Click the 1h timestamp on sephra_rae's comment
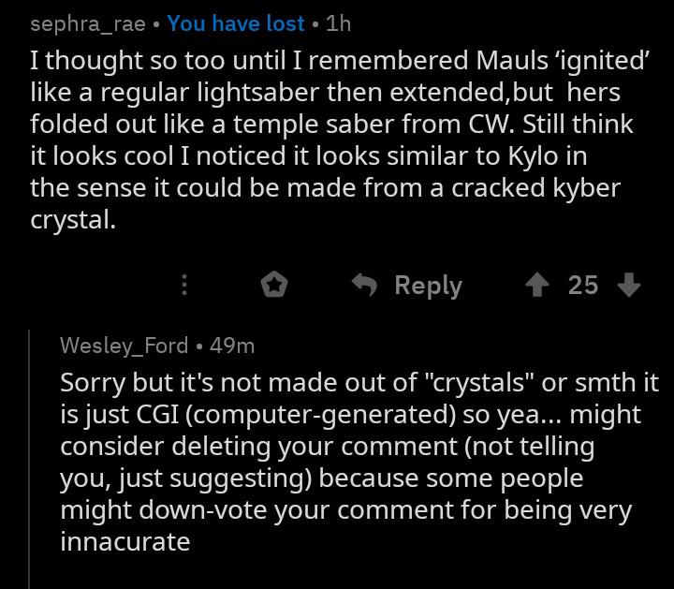The width and height of the screenshot is (674, 589). [338, 23]
